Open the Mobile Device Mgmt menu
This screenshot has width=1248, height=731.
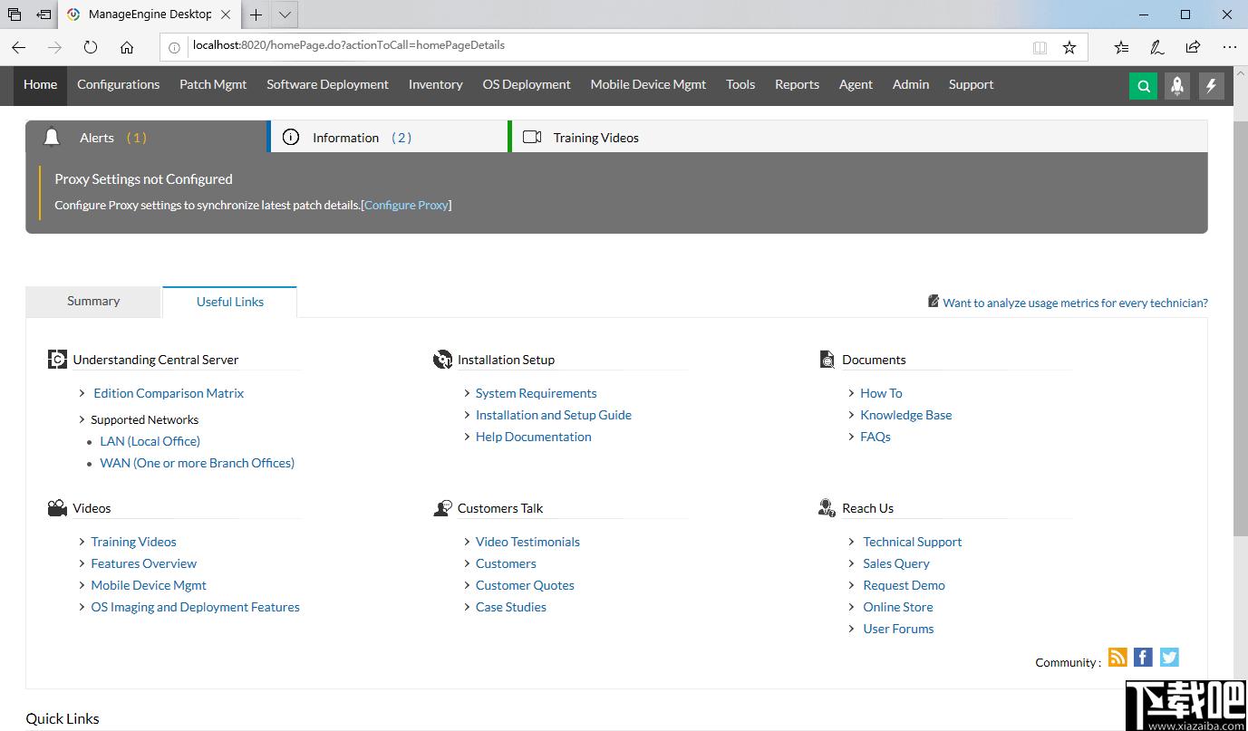pos(648,84)
